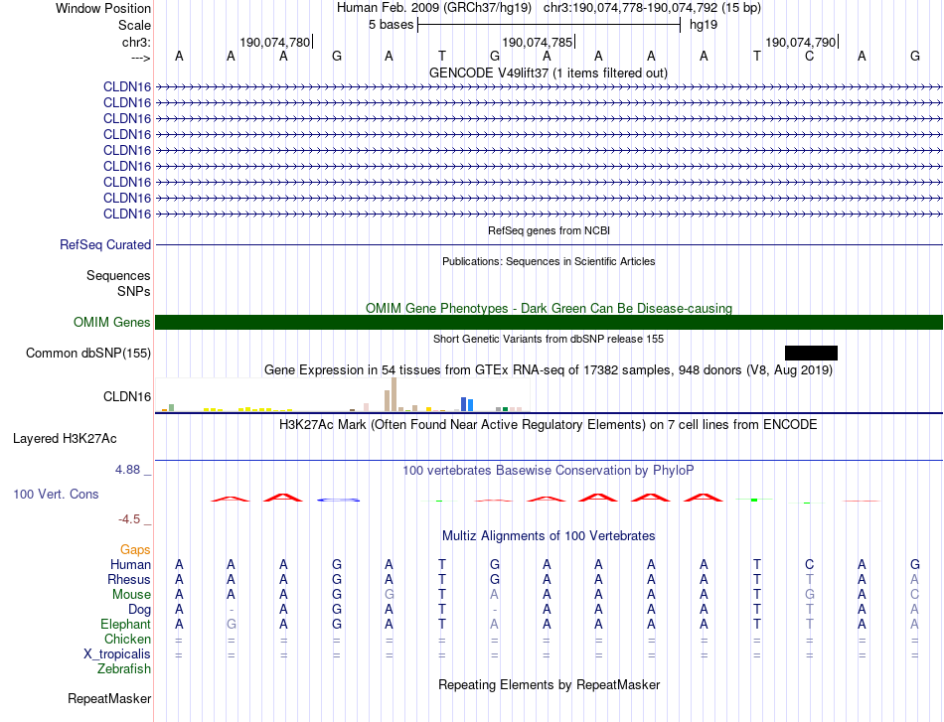Click the Common dbSNP(155) black variant block
This screenshot has width=944, height=722.
811,354
